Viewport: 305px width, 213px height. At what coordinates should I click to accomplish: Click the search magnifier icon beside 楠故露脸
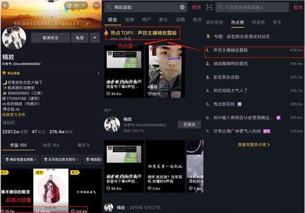tap(109, 7)
